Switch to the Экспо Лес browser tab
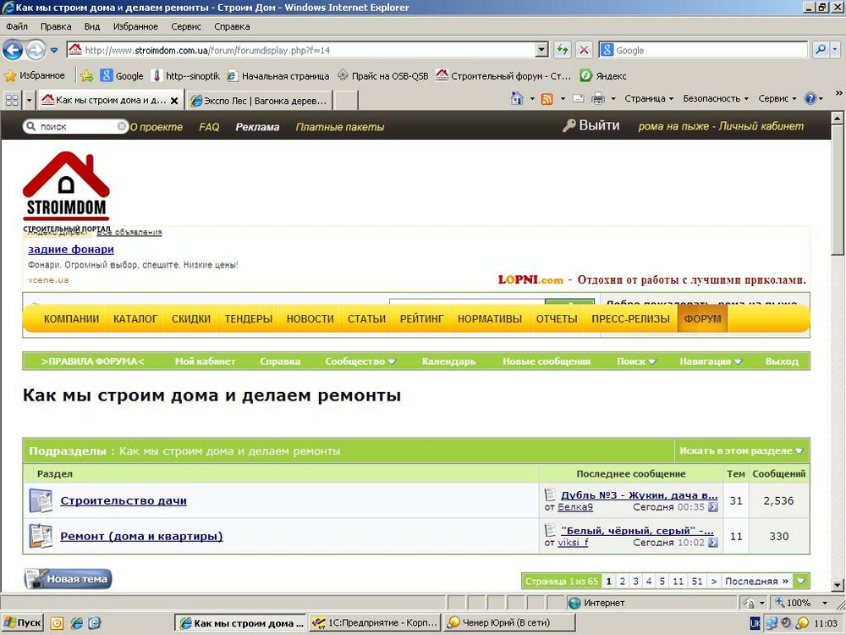 pyautogui.click(x=259, y=100)
